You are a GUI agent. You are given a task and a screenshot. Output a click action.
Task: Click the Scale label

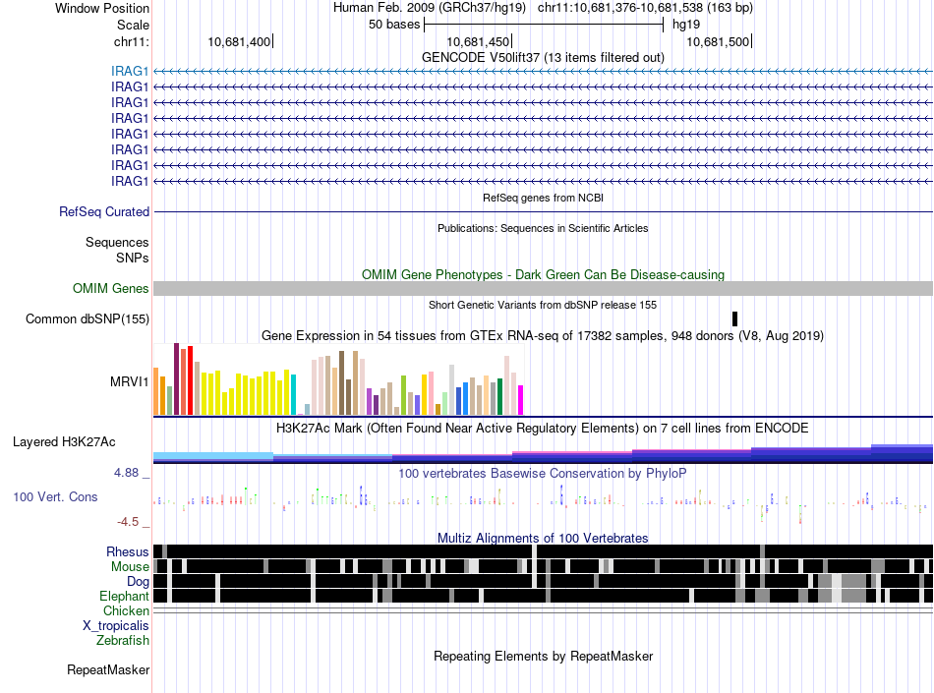click(x=133, y=25)
